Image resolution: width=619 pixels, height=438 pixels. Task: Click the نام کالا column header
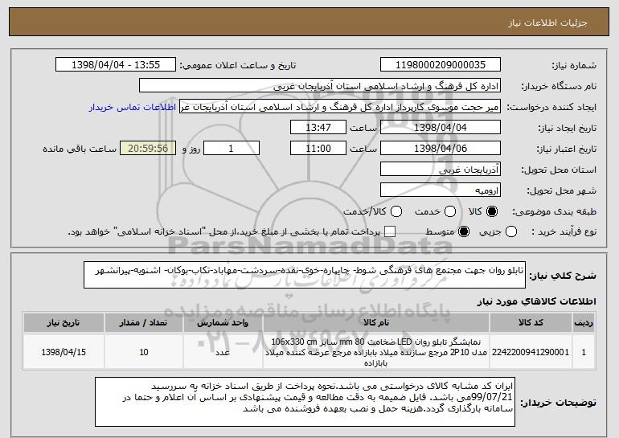click(x=376, y=323)
